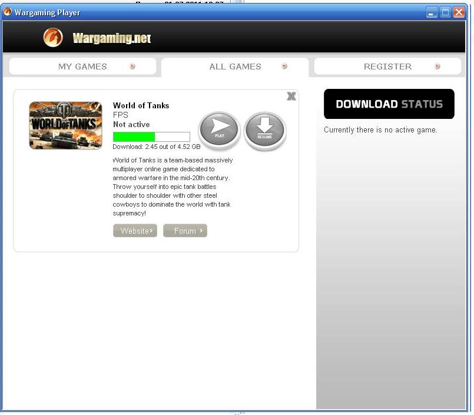Visit the World of Tanks Website button
This screenshot has height=415, width=474.
point(135,231)
